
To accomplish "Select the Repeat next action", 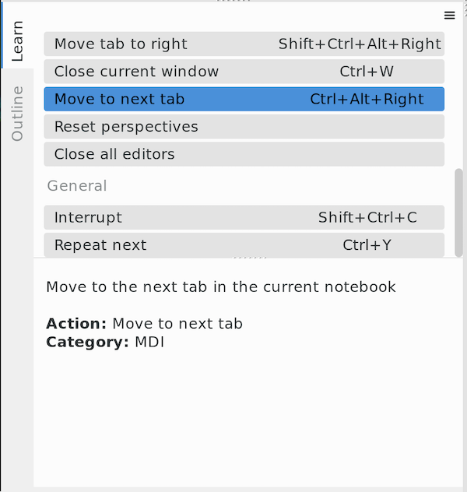I will pyautogui.click(x=100, y=244).
